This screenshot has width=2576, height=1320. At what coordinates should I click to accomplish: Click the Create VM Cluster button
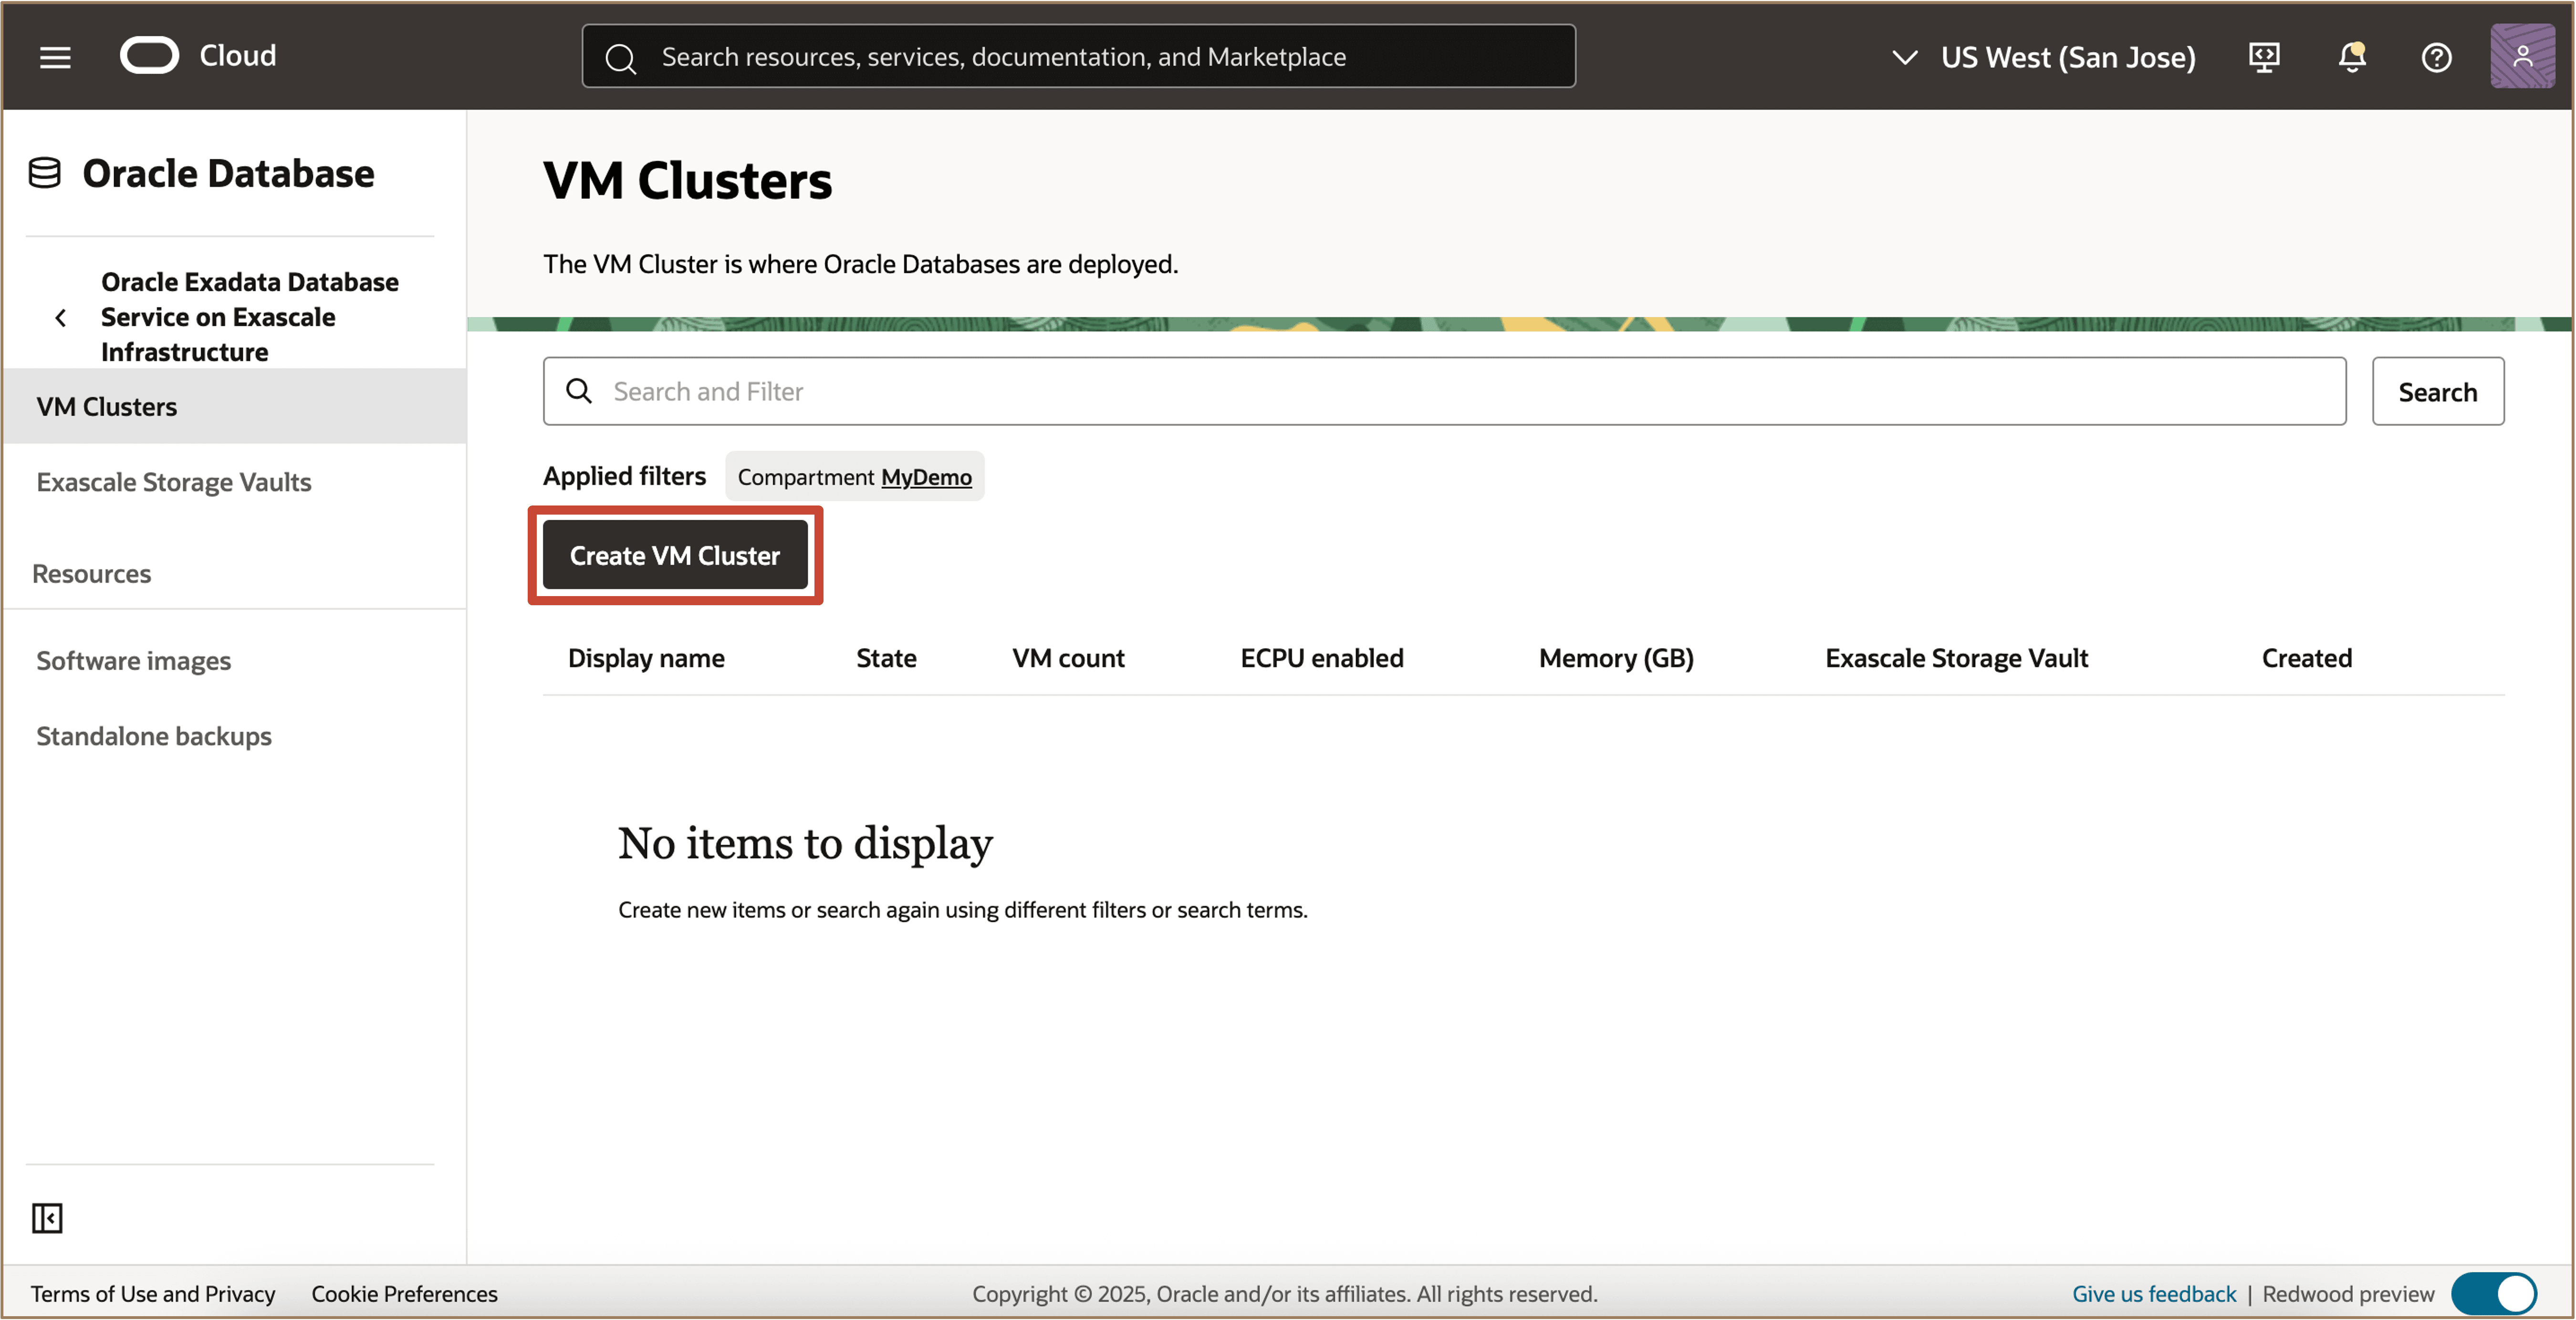(674, 556)
